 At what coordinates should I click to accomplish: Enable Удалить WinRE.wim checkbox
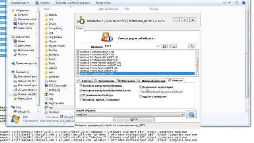point(140,97)
